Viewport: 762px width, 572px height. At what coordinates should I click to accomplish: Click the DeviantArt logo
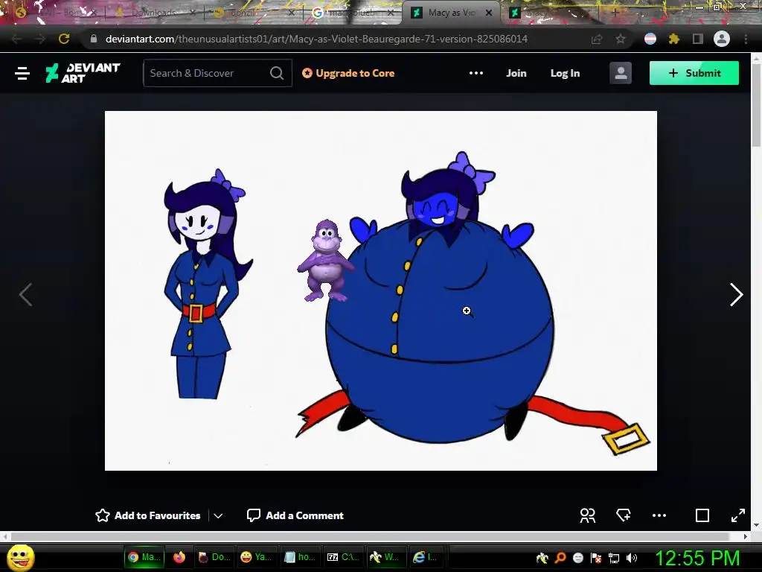[x=83, y=73]
